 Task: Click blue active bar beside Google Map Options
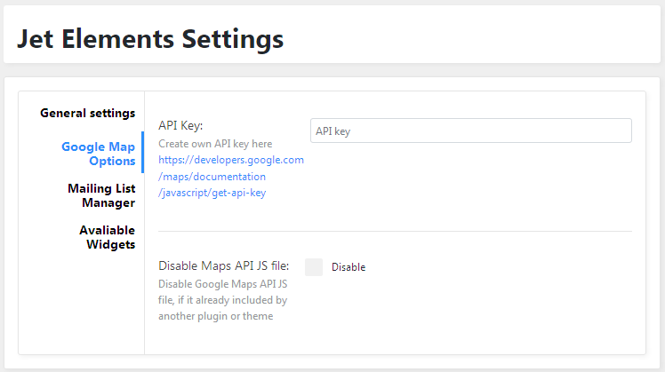coord(143,152)
